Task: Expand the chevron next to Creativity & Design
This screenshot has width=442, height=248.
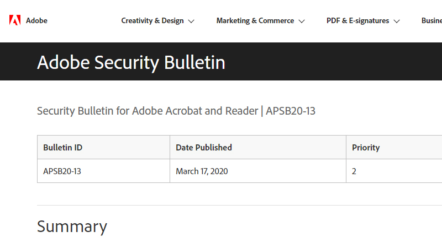Action: (191, 21)
